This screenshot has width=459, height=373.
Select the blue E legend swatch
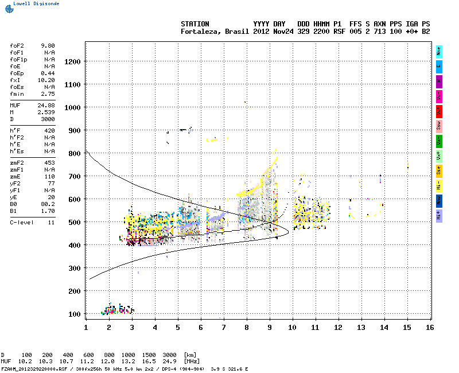439,67
